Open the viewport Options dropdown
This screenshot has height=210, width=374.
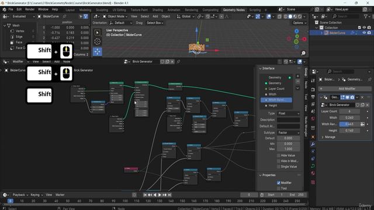click(x=299, y=23)
